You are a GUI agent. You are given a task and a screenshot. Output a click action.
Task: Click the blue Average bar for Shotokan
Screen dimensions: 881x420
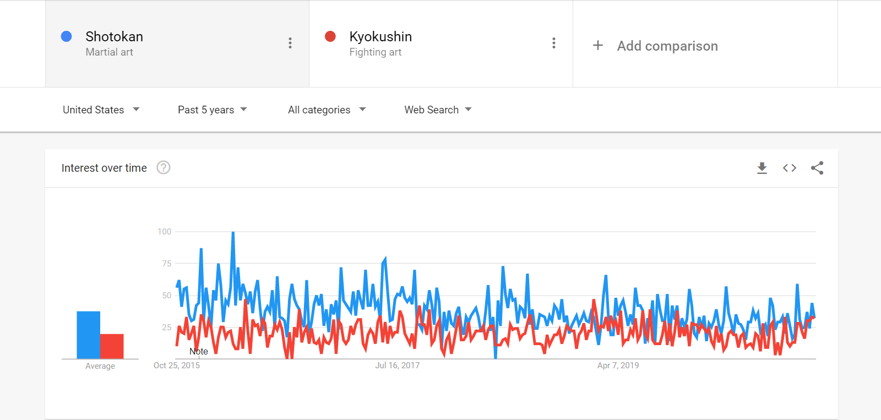tap(88, 335)
